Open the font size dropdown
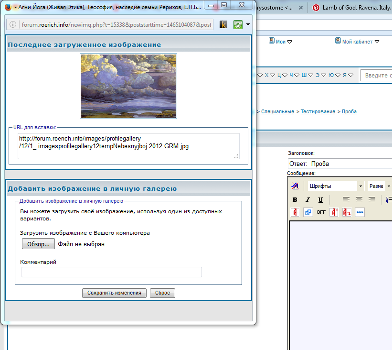 [379, 186]
